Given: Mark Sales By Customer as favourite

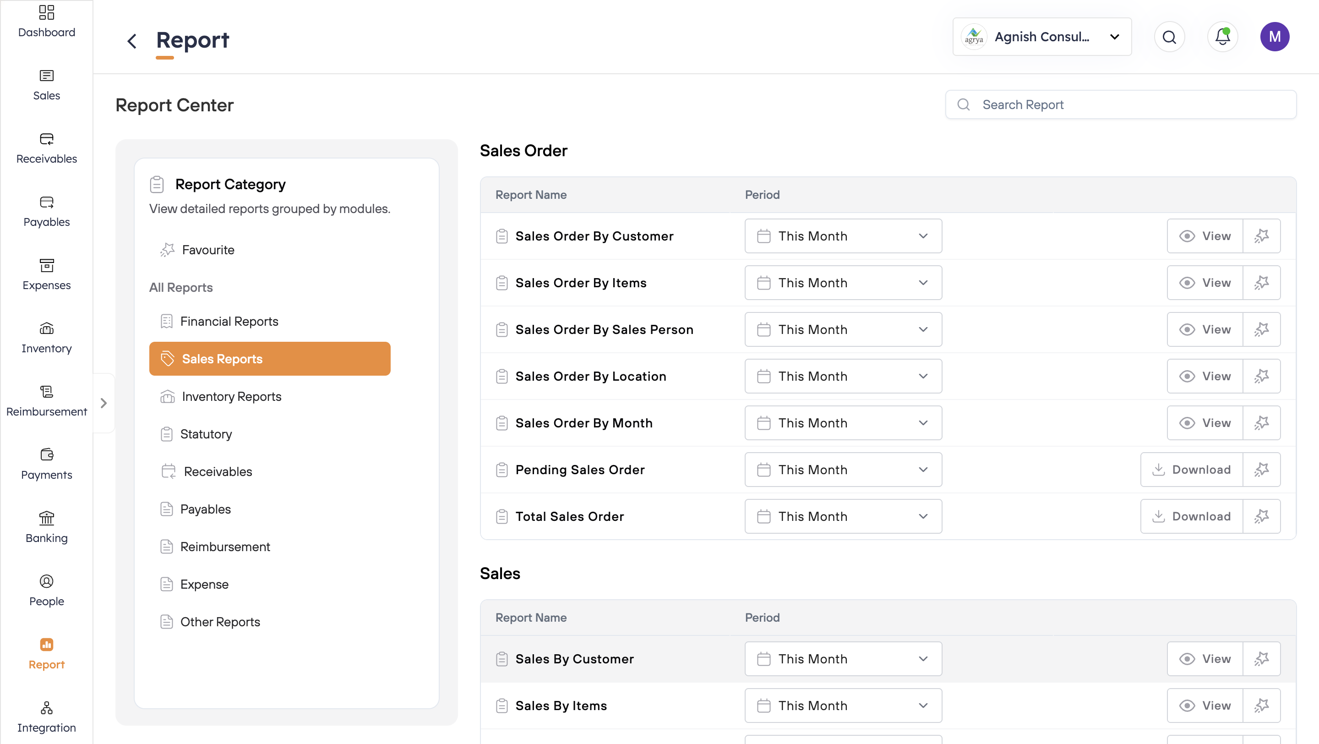Looking at the screenshot, I should coord(1261,659).
